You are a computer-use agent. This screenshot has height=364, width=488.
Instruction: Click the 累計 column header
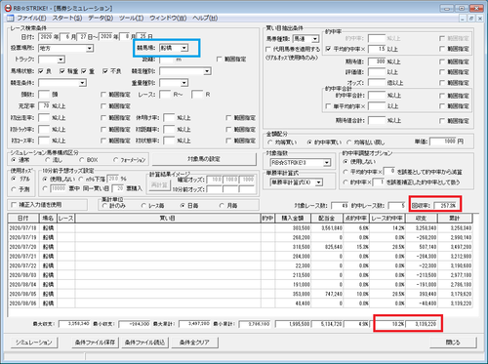click(x=455, y=218)
